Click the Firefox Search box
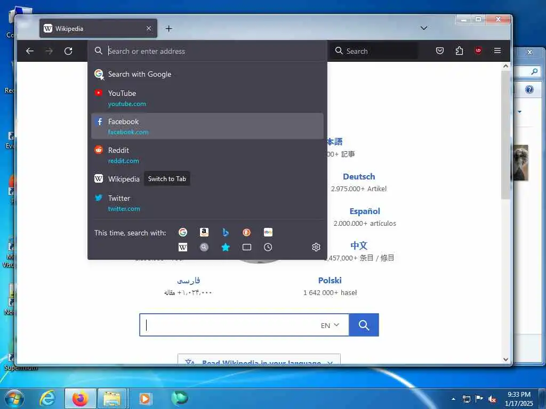The image size is (546, 409). [x=374, y=51]
